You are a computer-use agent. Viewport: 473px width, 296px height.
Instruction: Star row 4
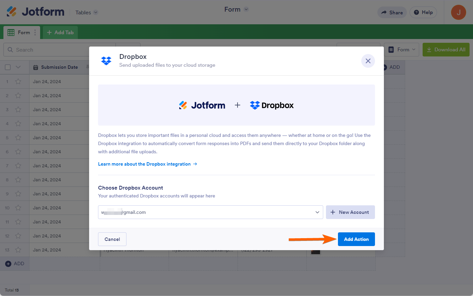18,124
